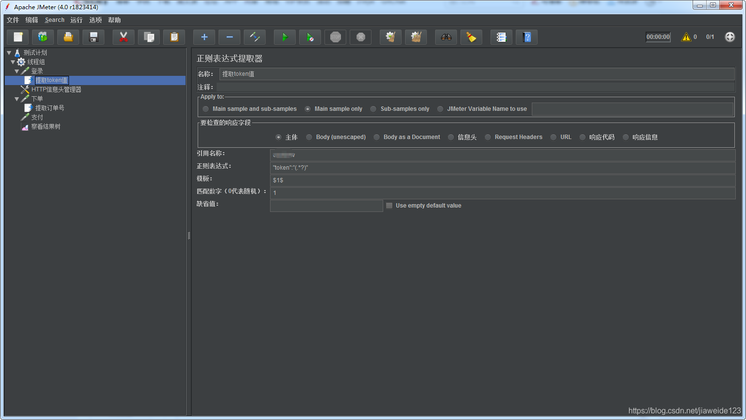Screen dimensions: 746x420
Task: Click the Cut scissors icon
Action: [x=124, y=37]
